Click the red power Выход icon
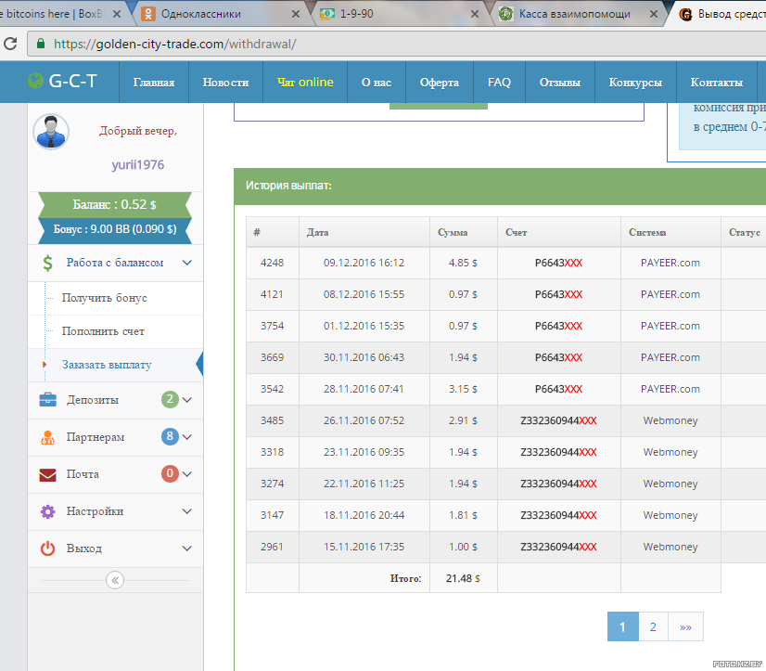The width and height of the screenshot is (766, 671). point(47,548)
